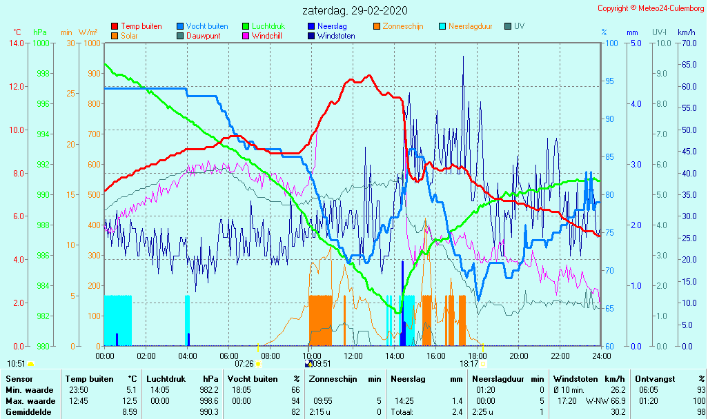Click the green Luchtdruk legend square

tap(246, 26)
